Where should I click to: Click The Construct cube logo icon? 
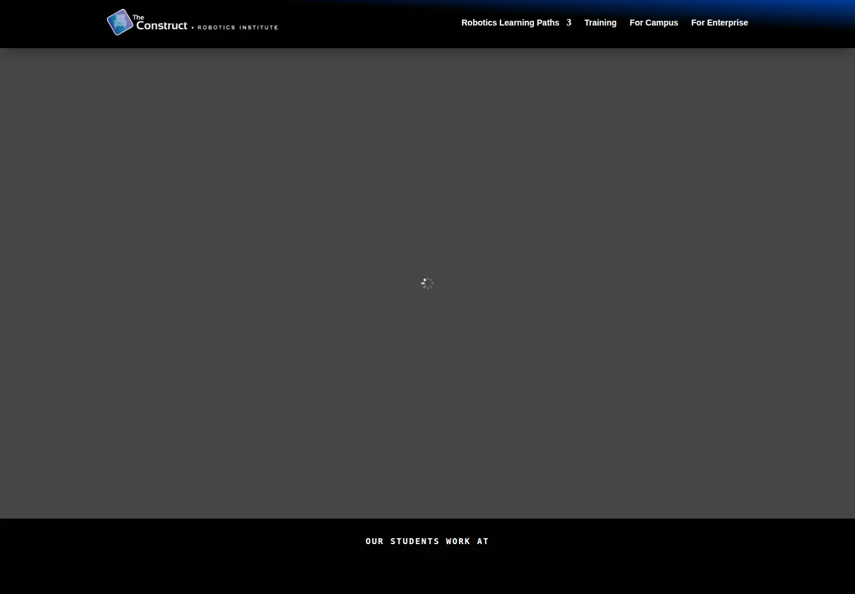pyautogui.click(x=120, y=22)
